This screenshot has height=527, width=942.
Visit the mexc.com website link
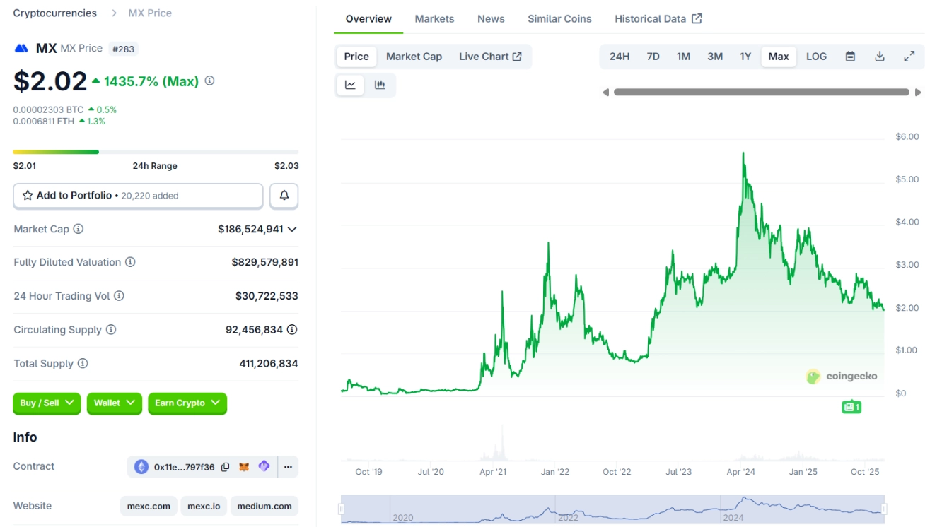149,506
